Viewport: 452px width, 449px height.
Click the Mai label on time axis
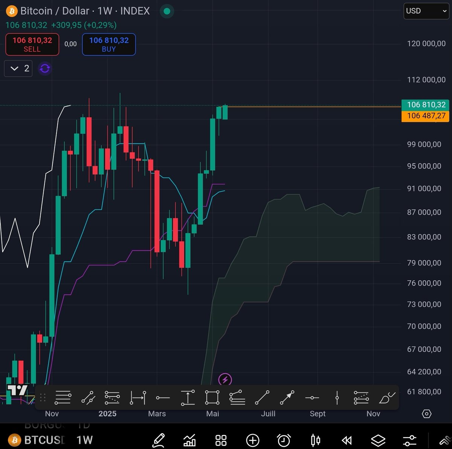coord(212,414)
